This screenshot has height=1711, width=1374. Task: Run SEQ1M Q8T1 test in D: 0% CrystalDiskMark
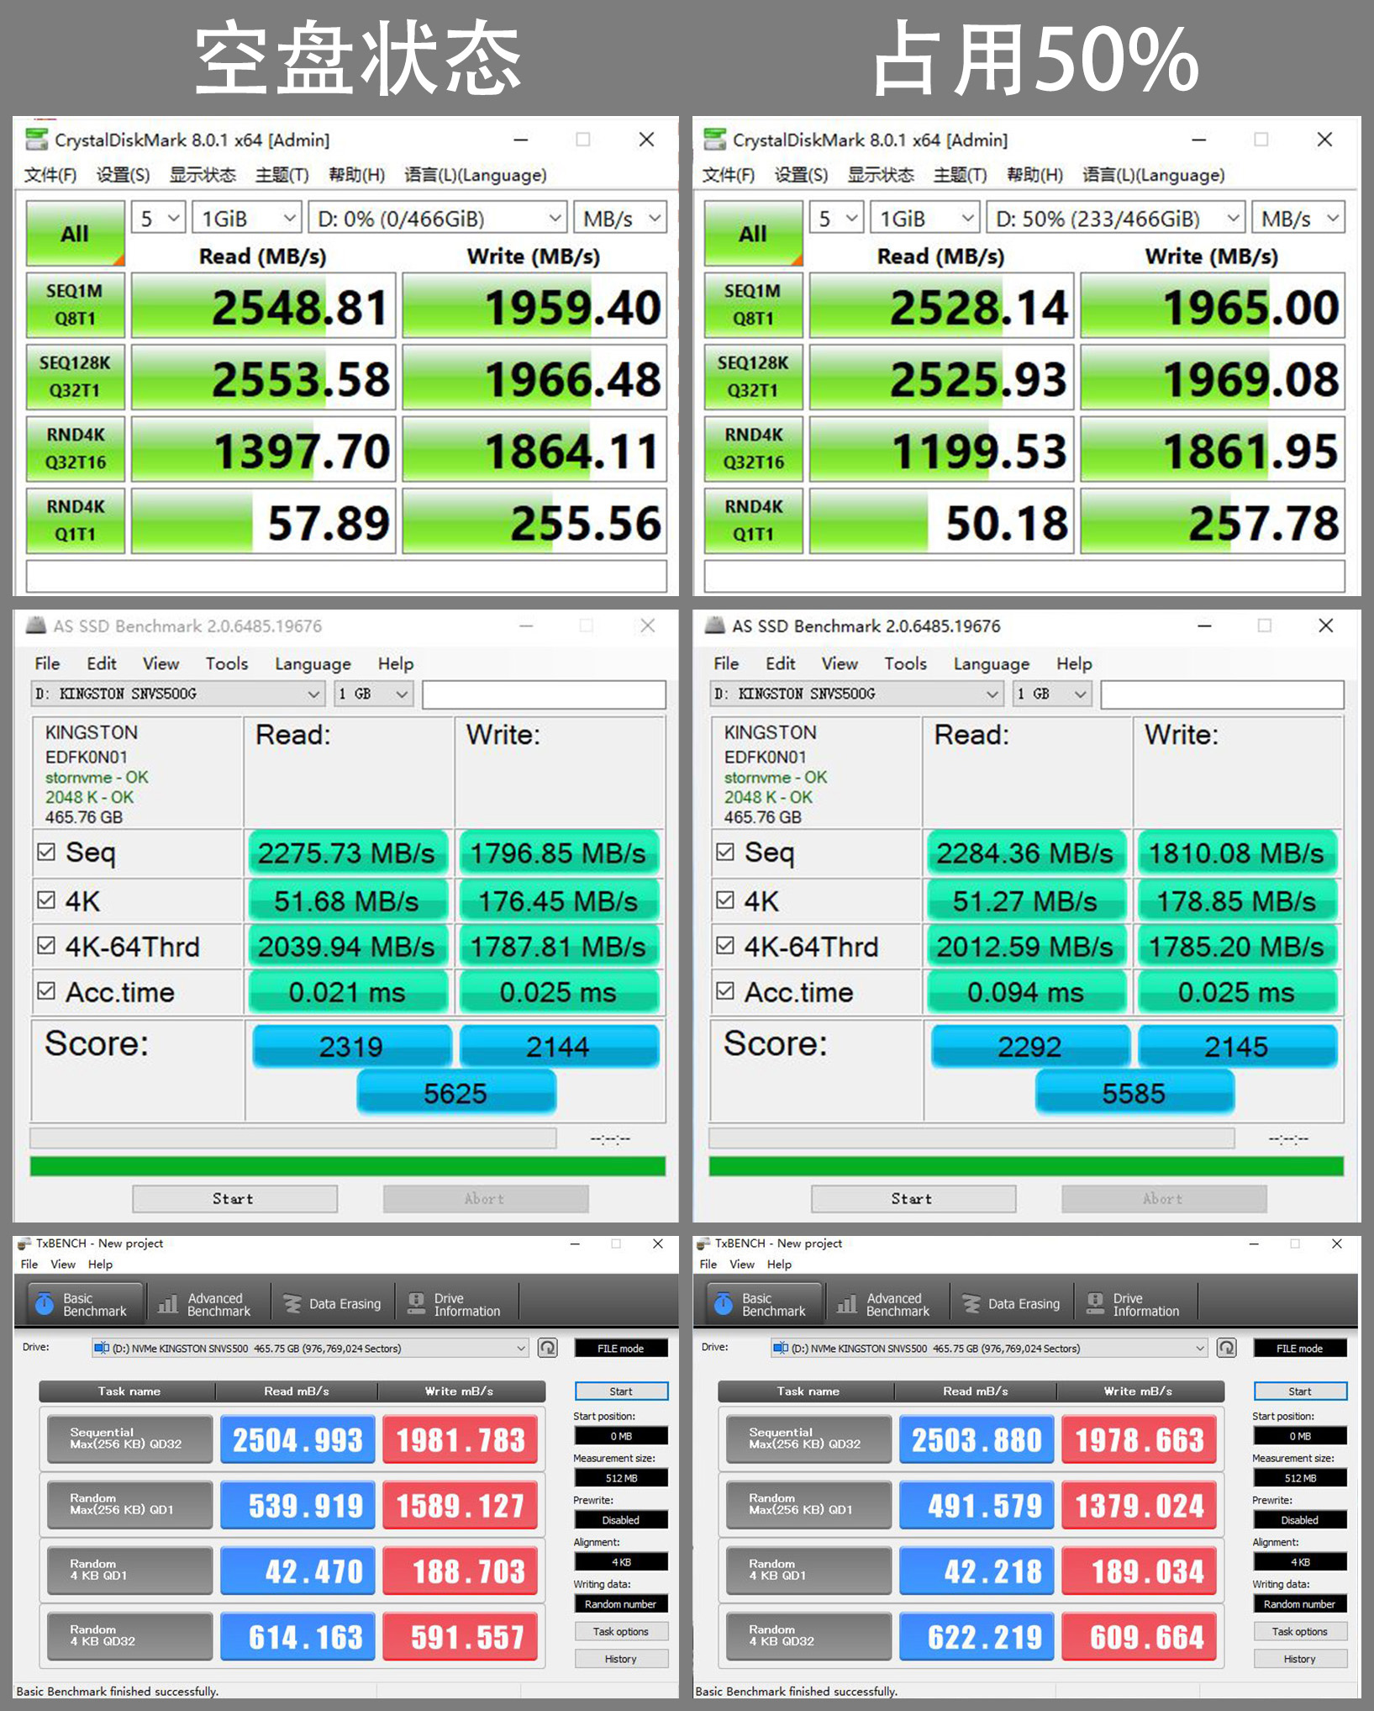[x=75, y=304]
